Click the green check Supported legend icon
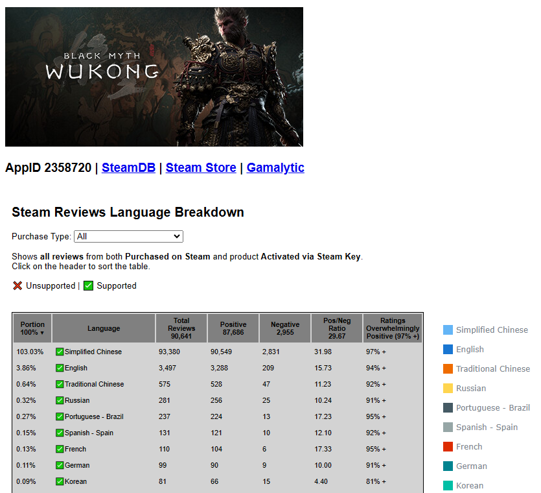The width and height of the screenshot is (541, 493). (x=88, y=285)
